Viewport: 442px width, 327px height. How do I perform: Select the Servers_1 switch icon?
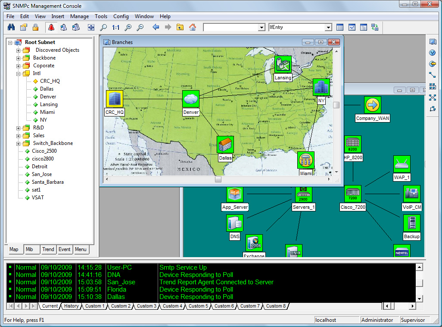pyautogui.click(x=303, y=194)
